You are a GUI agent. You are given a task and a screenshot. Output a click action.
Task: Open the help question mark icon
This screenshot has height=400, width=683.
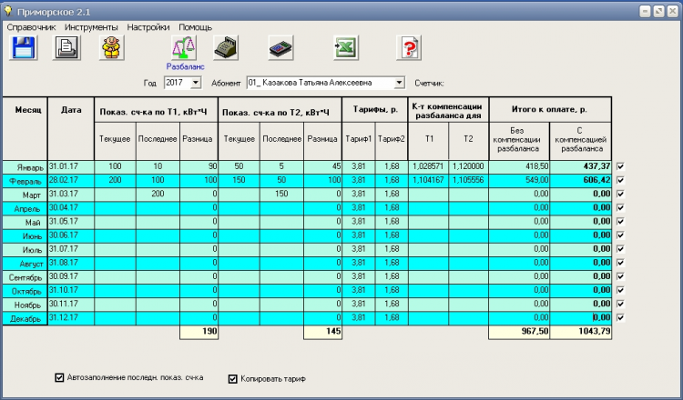click(409, 47)
